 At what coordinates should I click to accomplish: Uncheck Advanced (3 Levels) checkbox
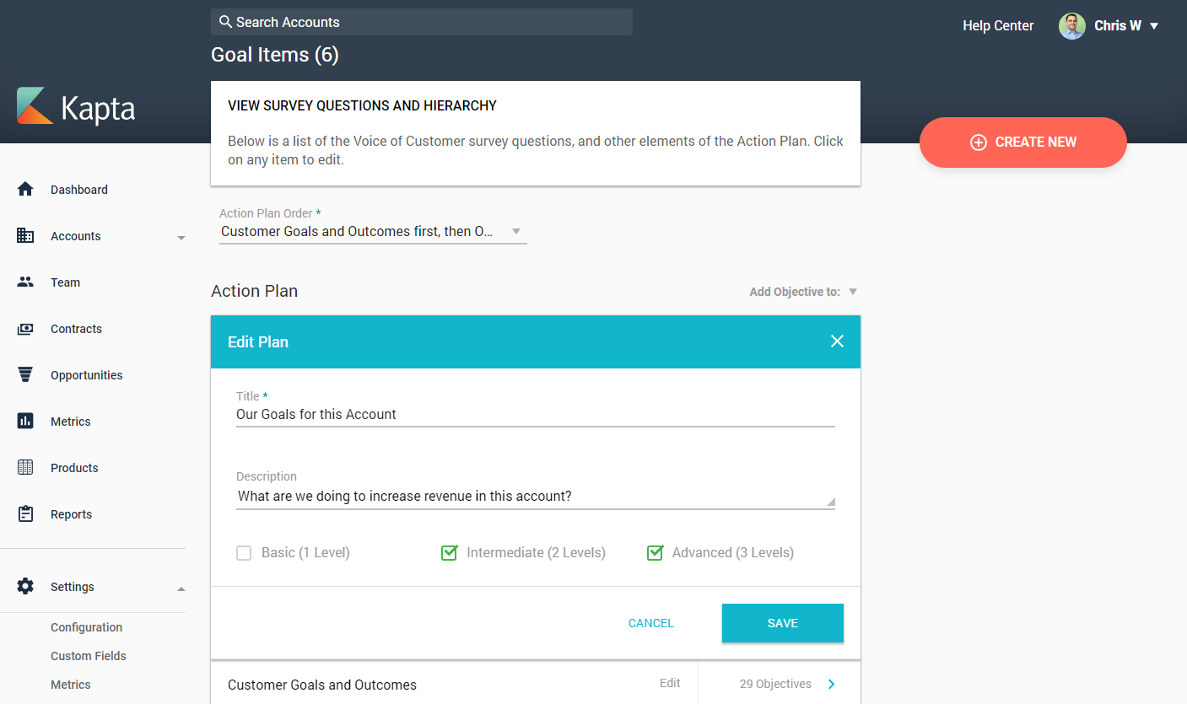click(x=655, y=553)
